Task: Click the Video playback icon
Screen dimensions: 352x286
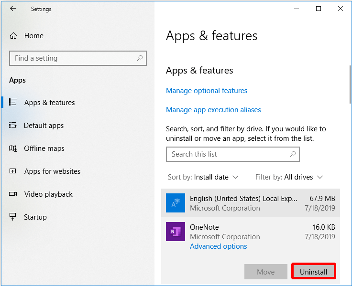Action: (13, 194)
